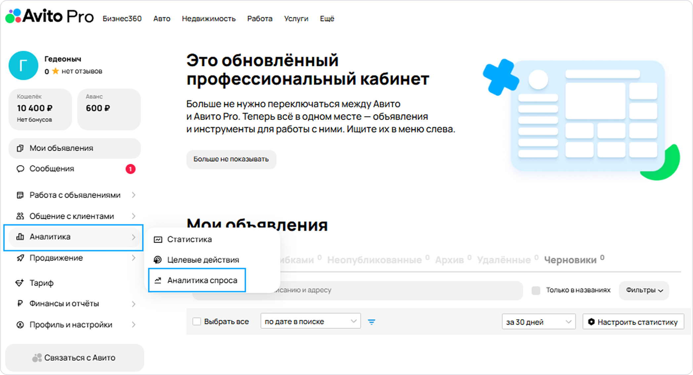The image size is (693, 375).
Task: Click the Статистика chart icon
Action: tap(158, 239)
